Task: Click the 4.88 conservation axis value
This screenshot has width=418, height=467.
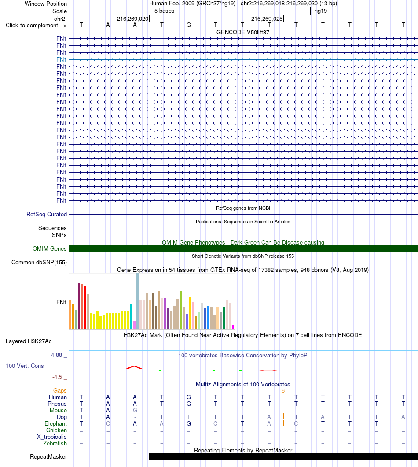Action: (56, 355)
